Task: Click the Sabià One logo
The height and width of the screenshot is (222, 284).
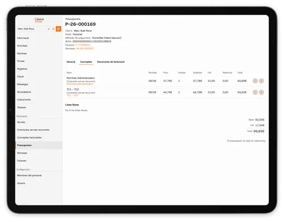Action: [x=39, y=20]
